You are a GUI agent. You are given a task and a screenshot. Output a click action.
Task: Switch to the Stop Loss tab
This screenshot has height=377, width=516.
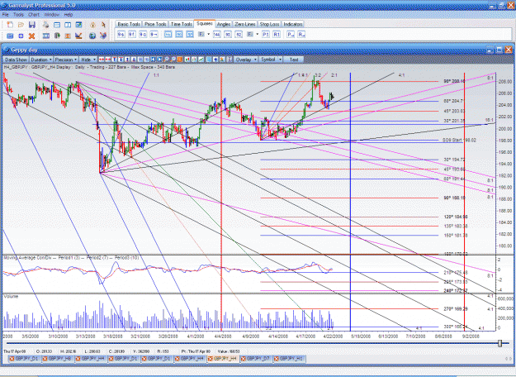click(x=269, y=24)
